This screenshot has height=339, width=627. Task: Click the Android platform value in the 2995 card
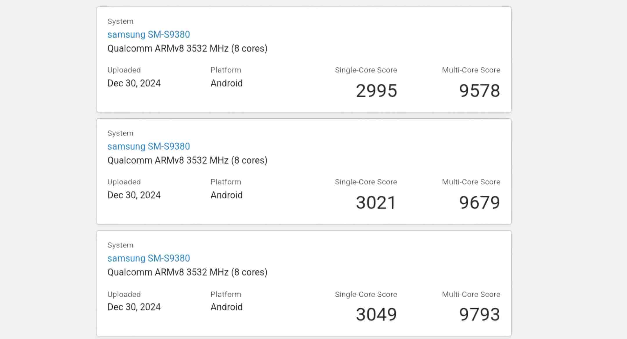tap(226, 83)
